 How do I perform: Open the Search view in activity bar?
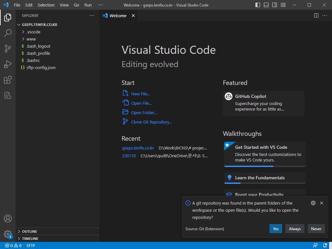[8, 33]
